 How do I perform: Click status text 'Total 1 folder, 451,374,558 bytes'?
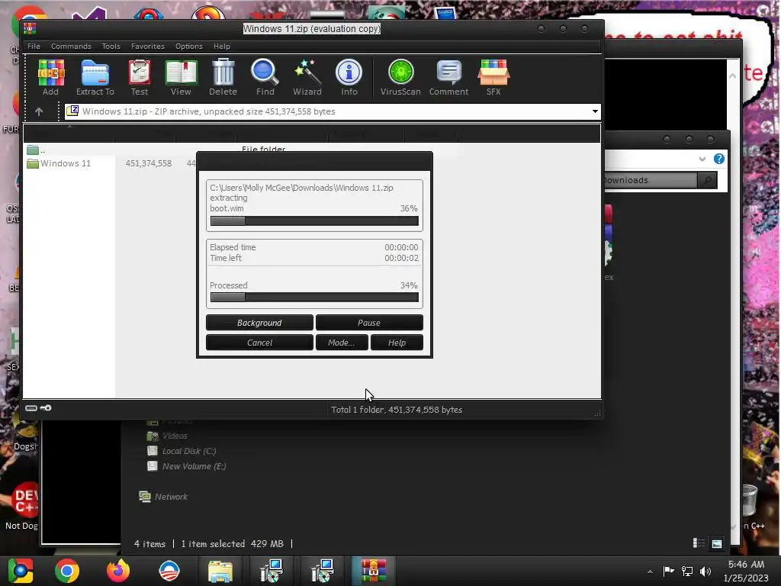(x=397, y=410)
